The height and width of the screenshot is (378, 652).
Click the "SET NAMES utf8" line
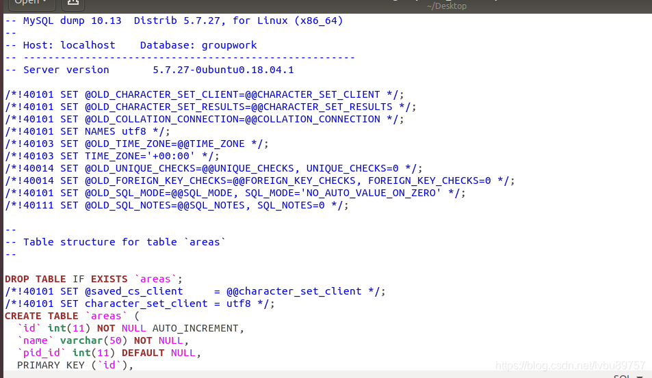(88, 132)
